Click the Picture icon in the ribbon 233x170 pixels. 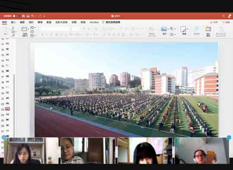pyautogui.click(x=164, y=29)
